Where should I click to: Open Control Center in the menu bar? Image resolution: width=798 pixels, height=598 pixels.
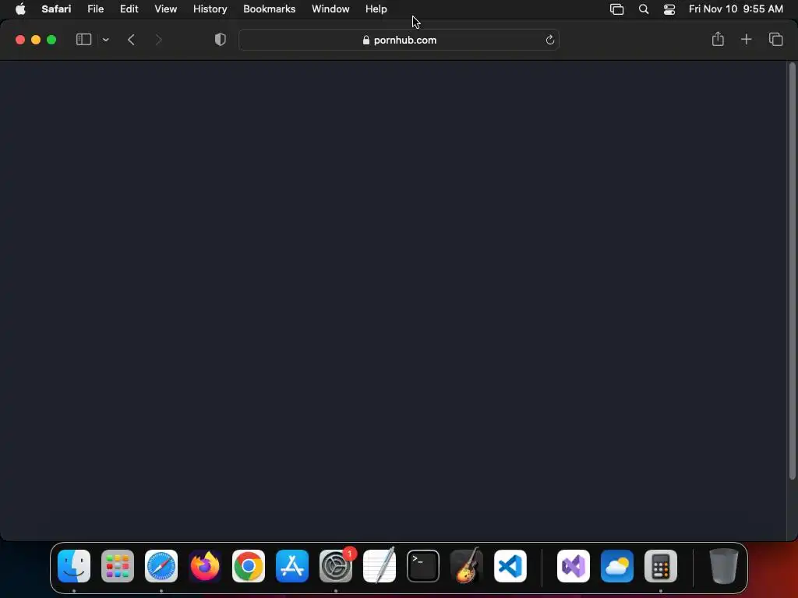669,9
